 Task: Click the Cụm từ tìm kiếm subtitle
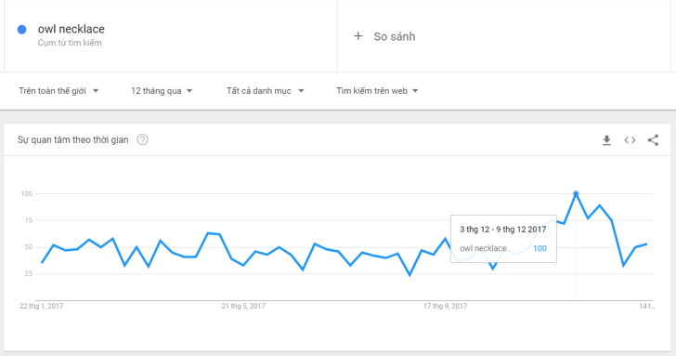coord(70,43)
